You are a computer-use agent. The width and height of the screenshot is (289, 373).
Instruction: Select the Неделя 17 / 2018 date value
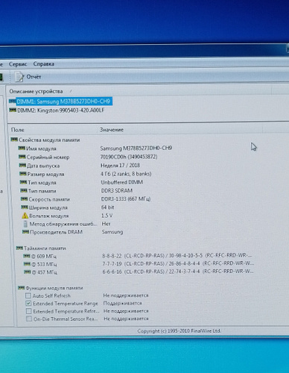[120, 165]
